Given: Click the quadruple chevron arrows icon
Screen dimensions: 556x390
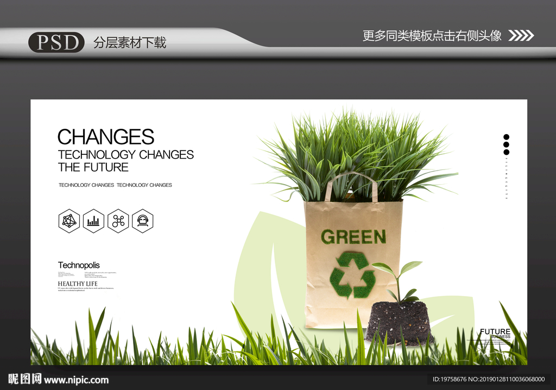Looking at the screenshot, I should [521, 35].
